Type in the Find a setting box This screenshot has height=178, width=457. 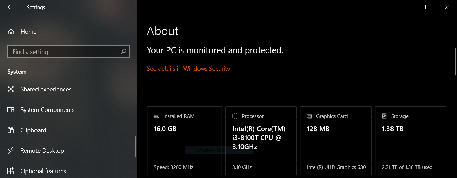(x=65, y=52)
